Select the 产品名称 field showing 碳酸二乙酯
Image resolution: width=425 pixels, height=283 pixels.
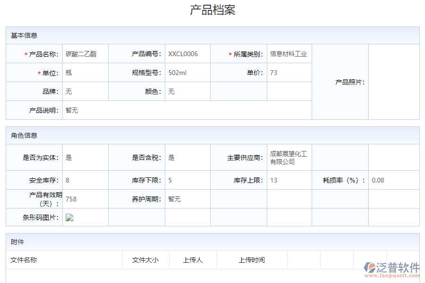point(85,53)
